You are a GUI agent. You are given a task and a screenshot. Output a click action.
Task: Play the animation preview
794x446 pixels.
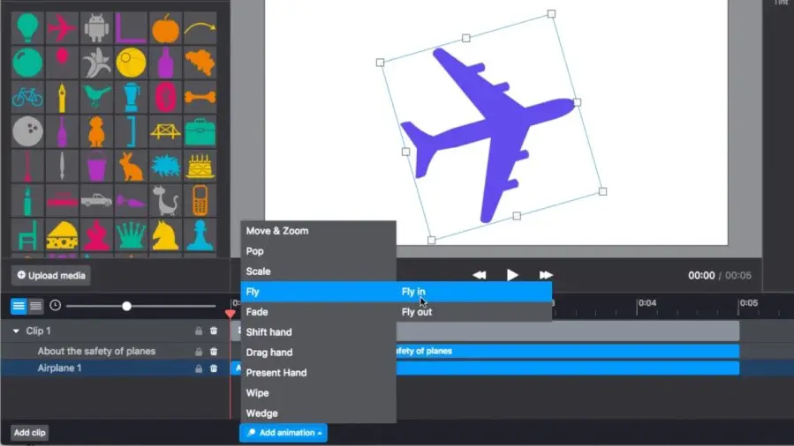point(512,275)
